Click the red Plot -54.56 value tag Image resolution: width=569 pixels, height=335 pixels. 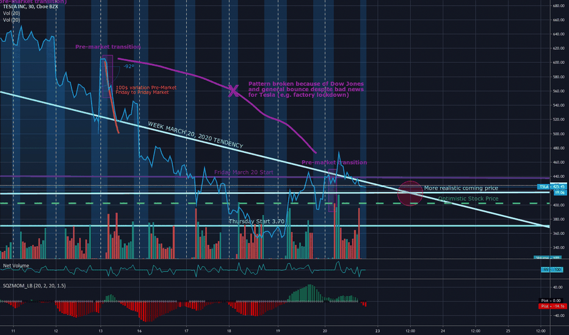[x=552, y=306]
